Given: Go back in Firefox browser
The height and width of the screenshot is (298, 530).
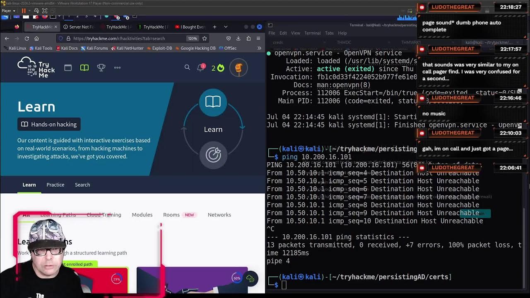Looking at the screenshot, I should [7, 38].
